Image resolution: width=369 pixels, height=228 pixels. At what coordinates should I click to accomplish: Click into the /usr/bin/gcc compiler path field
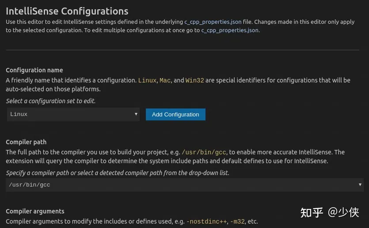[x=177, y=185]
